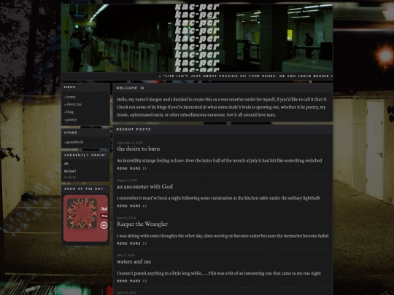
Task: Open the album artwork in the song widget
Action: [x=82, y=213]
